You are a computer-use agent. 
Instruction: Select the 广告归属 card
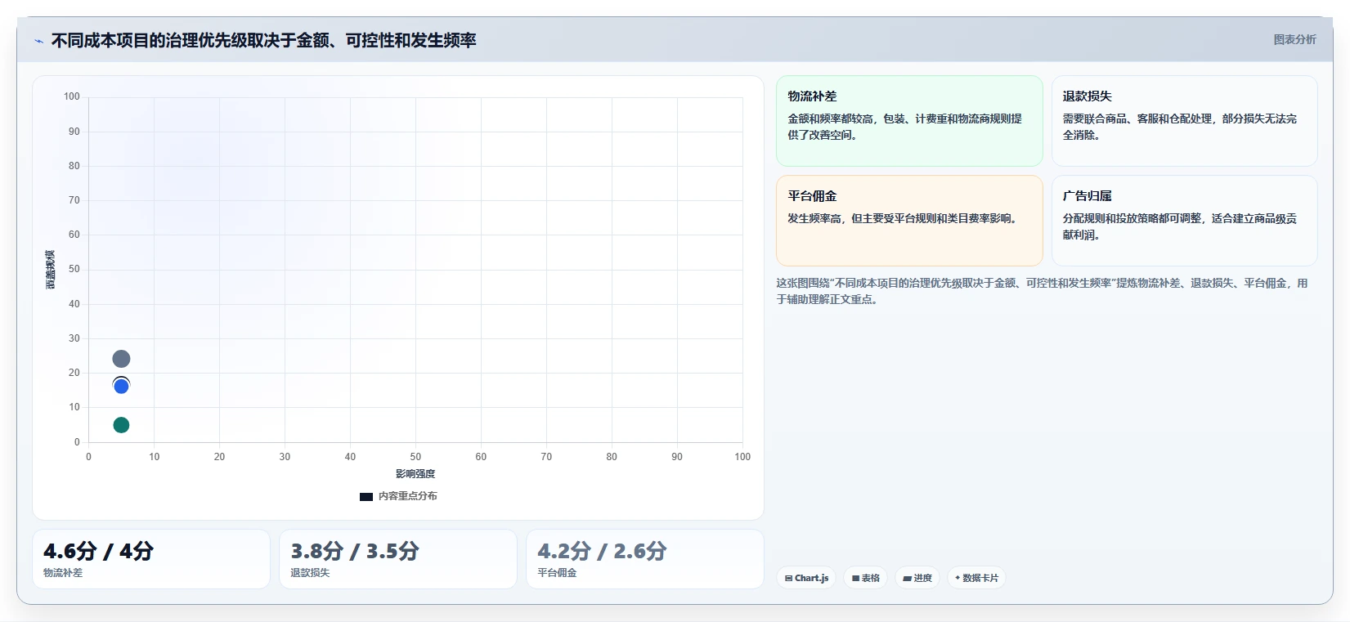[x=1184, y=221]
